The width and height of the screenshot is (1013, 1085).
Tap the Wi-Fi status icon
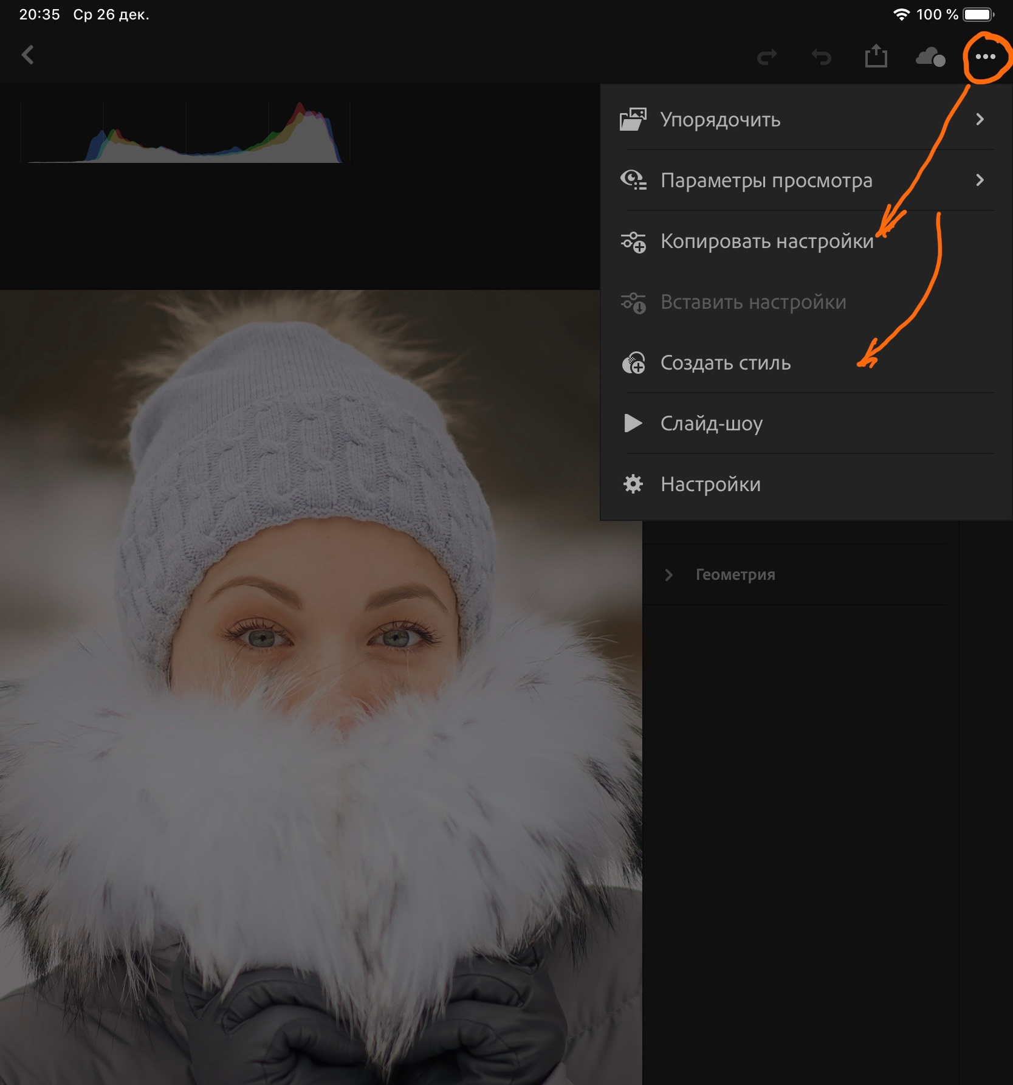[x=901, y=13]
